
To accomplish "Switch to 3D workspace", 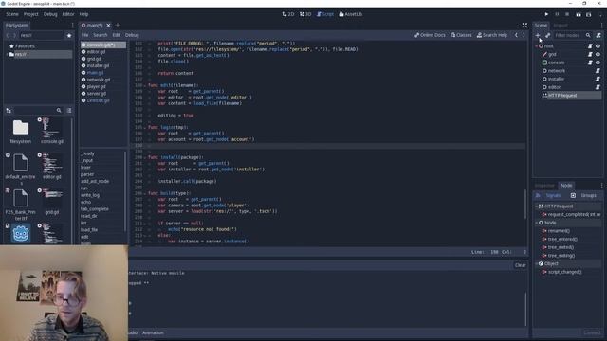I will click(305, 14).
